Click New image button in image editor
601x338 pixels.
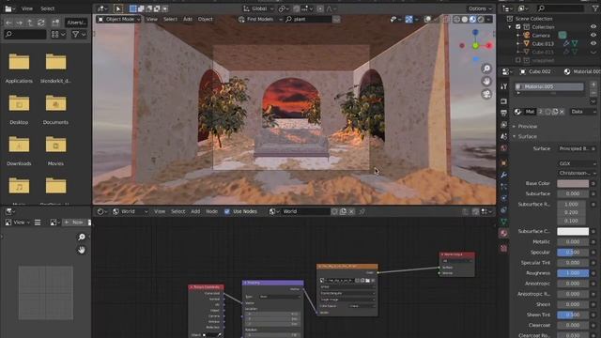point(75,223)
